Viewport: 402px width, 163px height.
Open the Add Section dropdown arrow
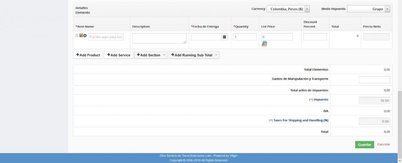pos(164,55)
